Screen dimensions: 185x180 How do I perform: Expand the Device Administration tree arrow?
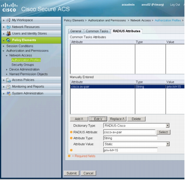point(7,70)
